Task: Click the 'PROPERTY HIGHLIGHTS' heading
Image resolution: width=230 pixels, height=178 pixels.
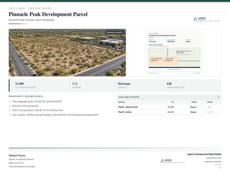Action: coord(26,96)
